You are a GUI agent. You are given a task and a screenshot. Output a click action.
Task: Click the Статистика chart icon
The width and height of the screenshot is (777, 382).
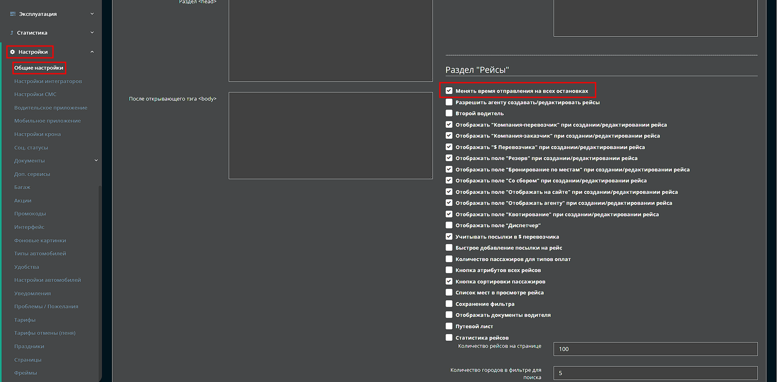(x=12, y=33)
